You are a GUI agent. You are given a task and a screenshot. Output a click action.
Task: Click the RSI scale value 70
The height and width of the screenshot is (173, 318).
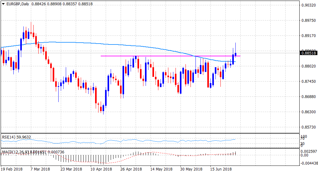(x=302, y=138)
